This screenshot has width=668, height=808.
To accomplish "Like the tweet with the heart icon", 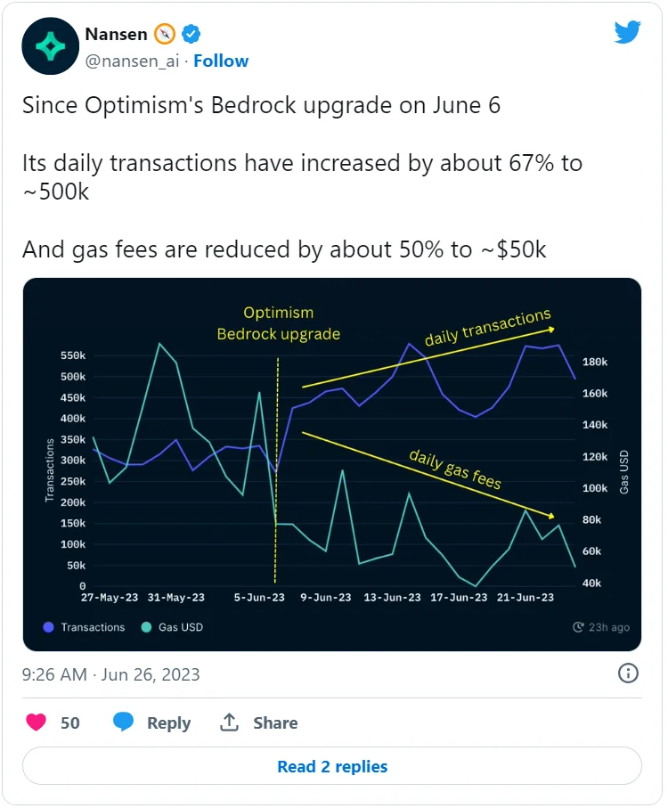I will point(36,722).
